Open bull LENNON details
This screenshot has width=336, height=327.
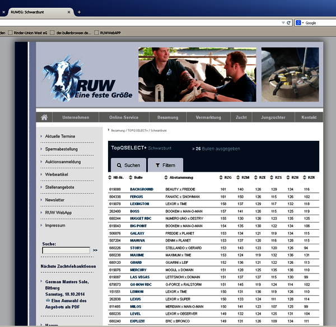coord(137,291)
